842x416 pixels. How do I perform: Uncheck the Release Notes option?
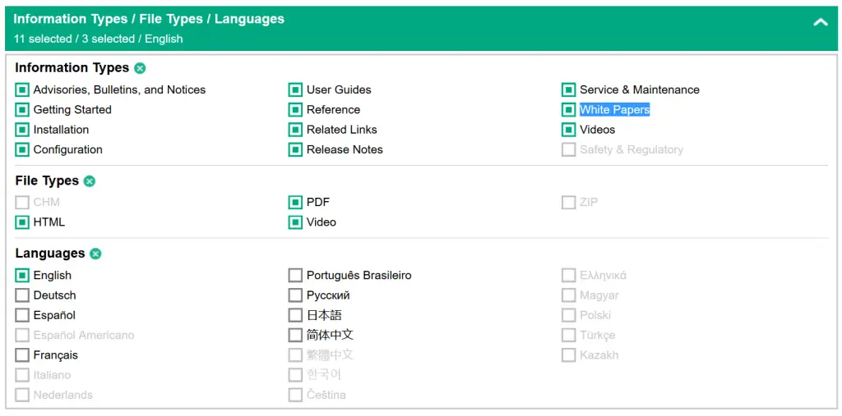pyautogui.click(x=295, y=149)
